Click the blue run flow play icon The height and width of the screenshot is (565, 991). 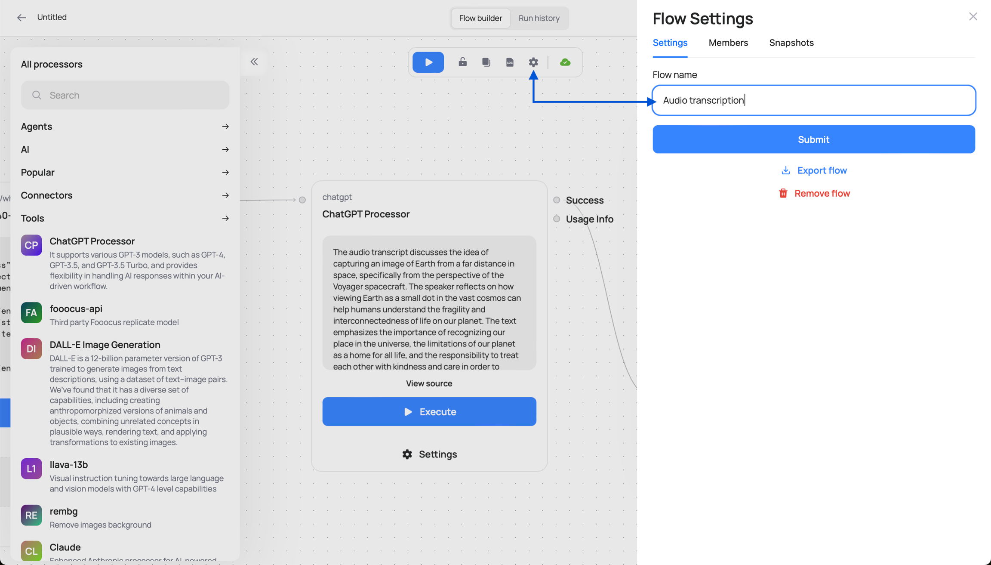pos(428,62)
